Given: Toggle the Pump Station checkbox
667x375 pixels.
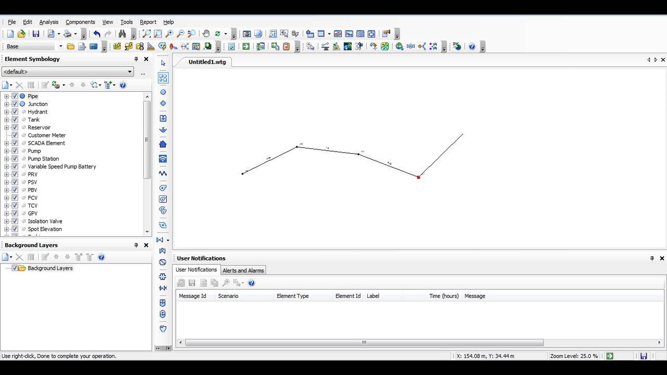Looking at the screenshot, I should 15,159.
